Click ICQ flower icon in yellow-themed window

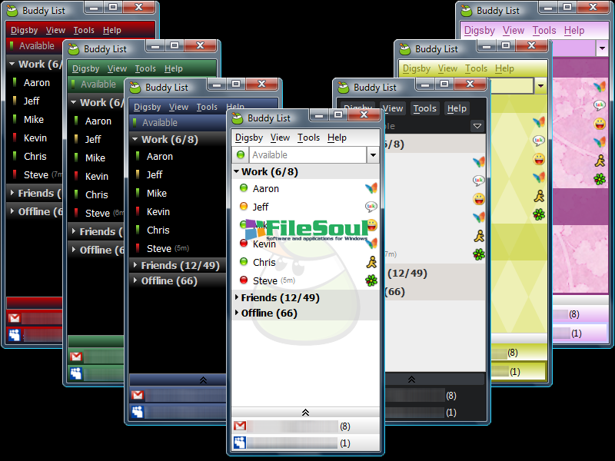coord(539,214)
